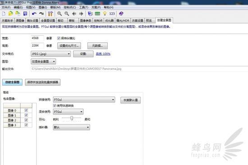Screen dimensions: 248x165
Task: Click the 恢复默认值 button
Action: click(x=130, y=100)
